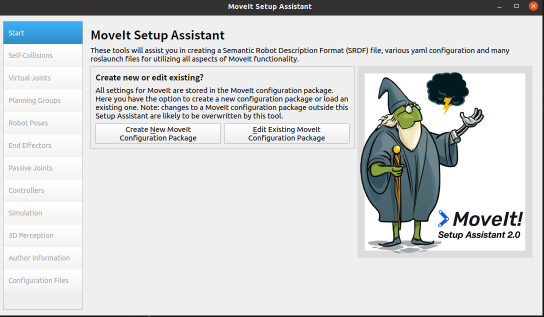The image size is (544, 317).
Task: Select the Start tab in sidebar
Action: [42, 33]
